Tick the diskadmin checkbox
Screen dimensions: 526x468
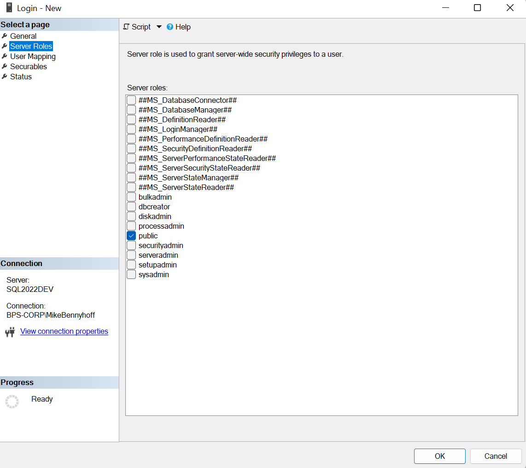pyautogui.click(x=131, y=216)
